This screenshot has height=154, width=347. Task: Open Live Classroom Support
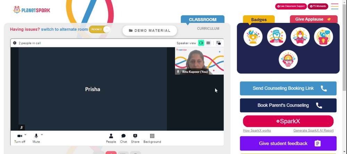click(291, 6)
